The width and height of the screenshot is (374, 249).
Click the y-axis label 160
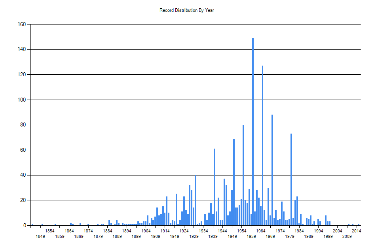click(x=21, y=25)
